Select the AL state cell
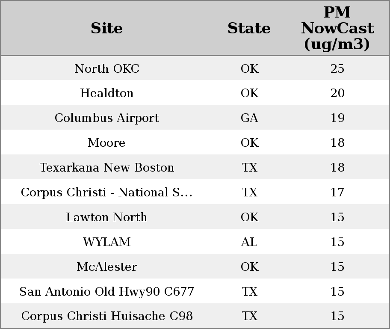390x329 pixels. click(249, 242)
